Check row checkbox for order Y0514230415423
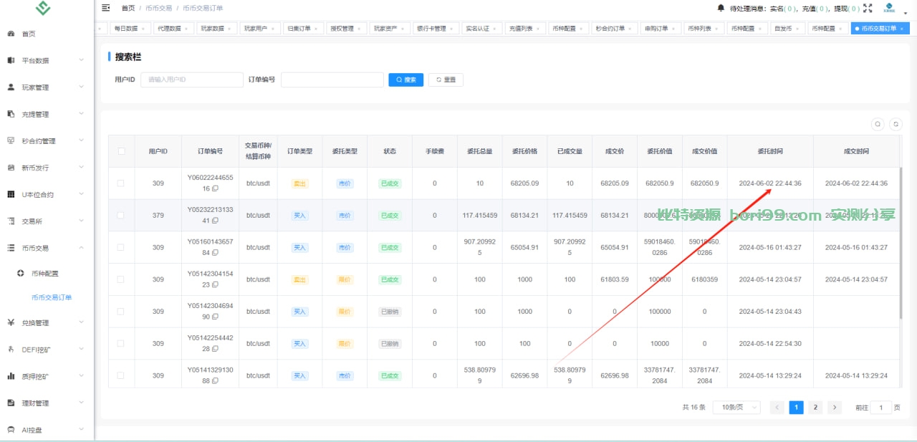The width and height of the screenshot is (917, 442). point(121,279)
